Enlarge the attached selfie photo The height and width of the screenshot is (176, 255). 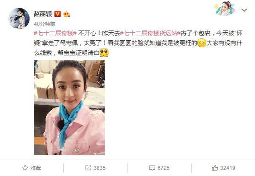click(69, 108)
